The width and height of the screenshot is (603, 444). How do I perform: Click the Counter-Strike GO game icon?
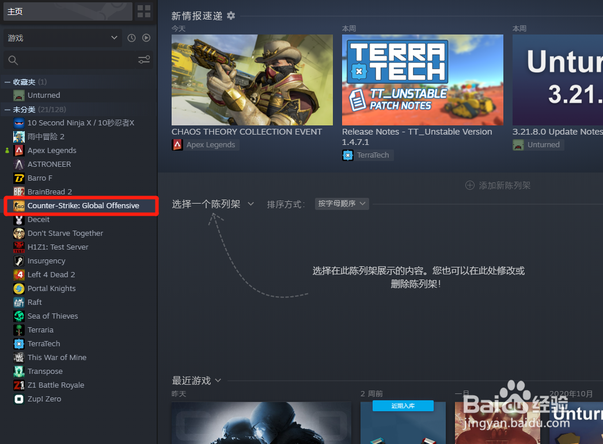click(19, 205)
